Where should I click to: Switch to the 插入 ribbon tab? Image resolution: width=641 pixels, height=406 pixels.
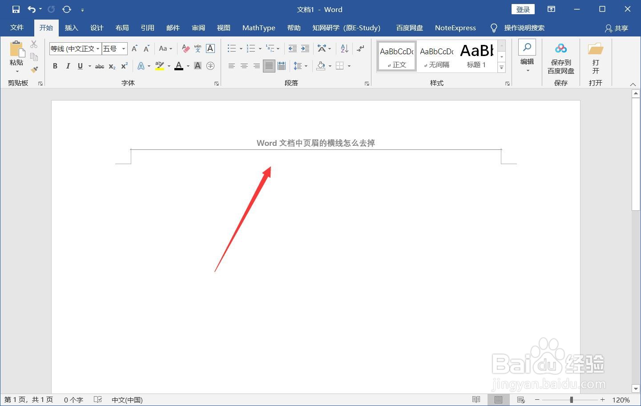71,28
